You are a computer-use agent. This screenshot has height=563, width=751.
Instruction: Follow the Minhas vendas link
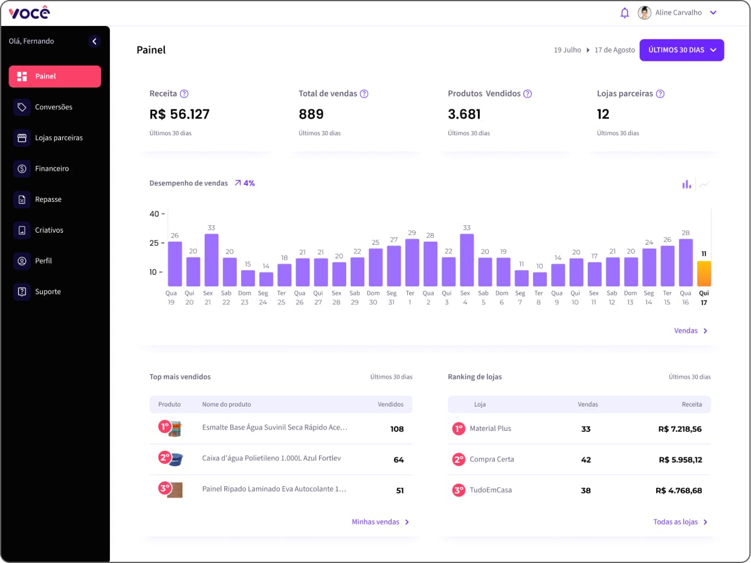coord(380,522)
